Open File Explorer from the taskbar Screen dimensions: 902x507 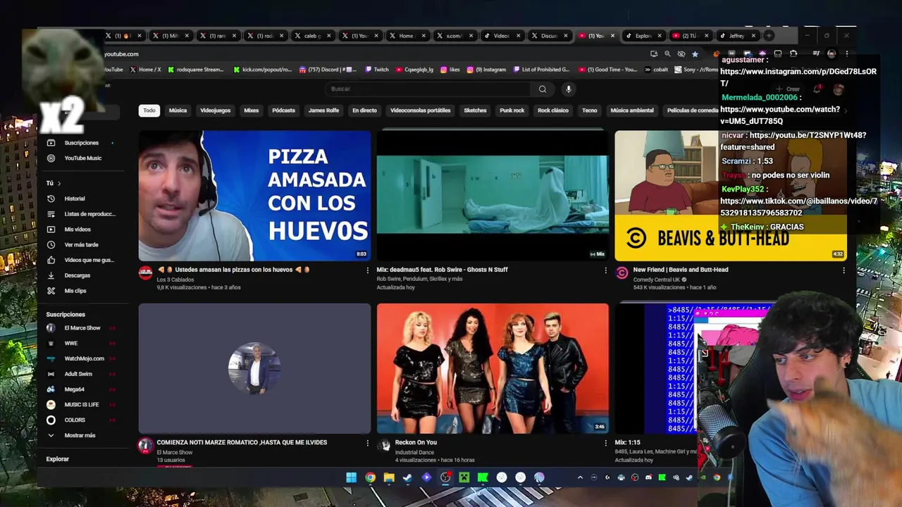click(x=389, y=477)
